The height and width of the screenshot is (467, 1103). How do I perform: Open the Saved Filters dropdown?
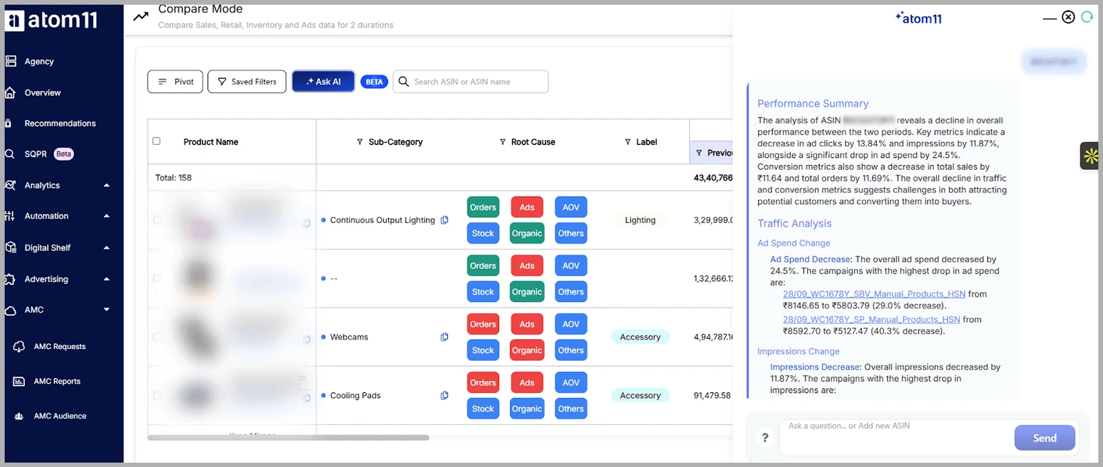point(247,81)
